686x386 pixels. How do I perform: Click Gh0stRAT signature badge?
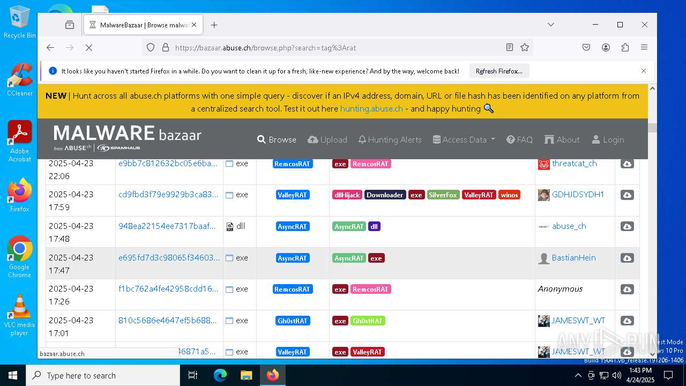[293, 321]
